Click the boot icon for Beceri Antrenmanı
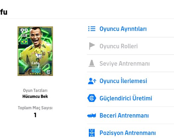This screenshot has width=174, height=139. [x=91, y=116]
